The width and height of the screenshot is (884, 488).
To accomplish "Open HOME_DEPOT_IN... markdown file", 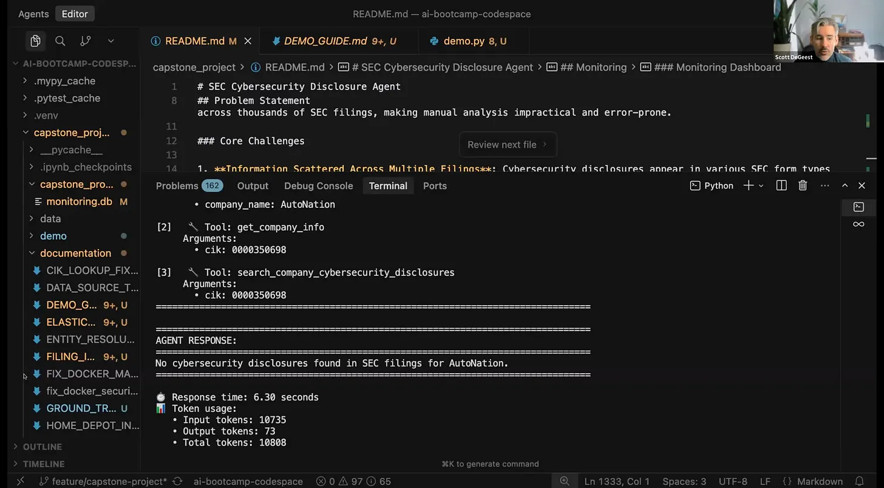I will tap(92, 425).
